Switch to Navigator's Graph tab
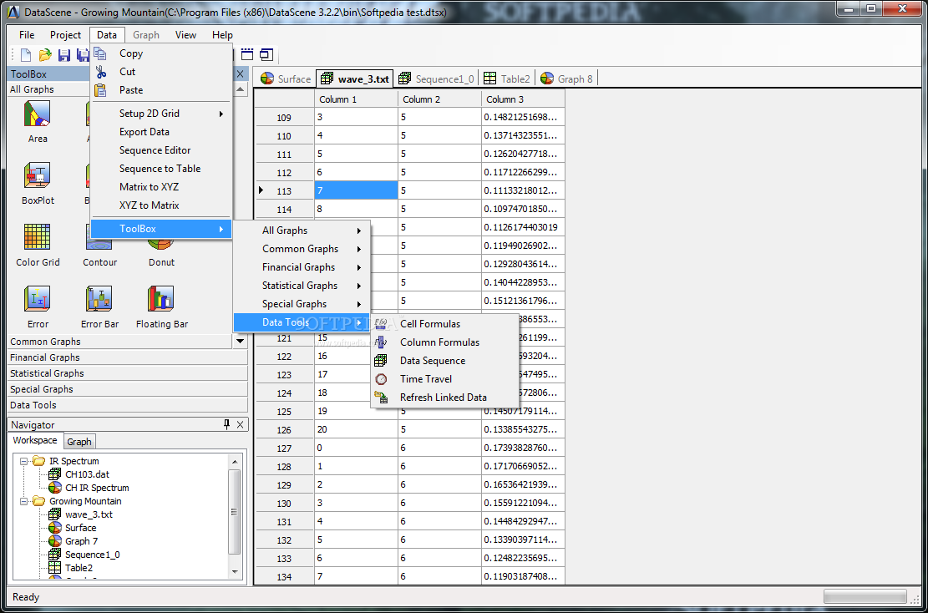The image size is (928, 613). point(79,442)
